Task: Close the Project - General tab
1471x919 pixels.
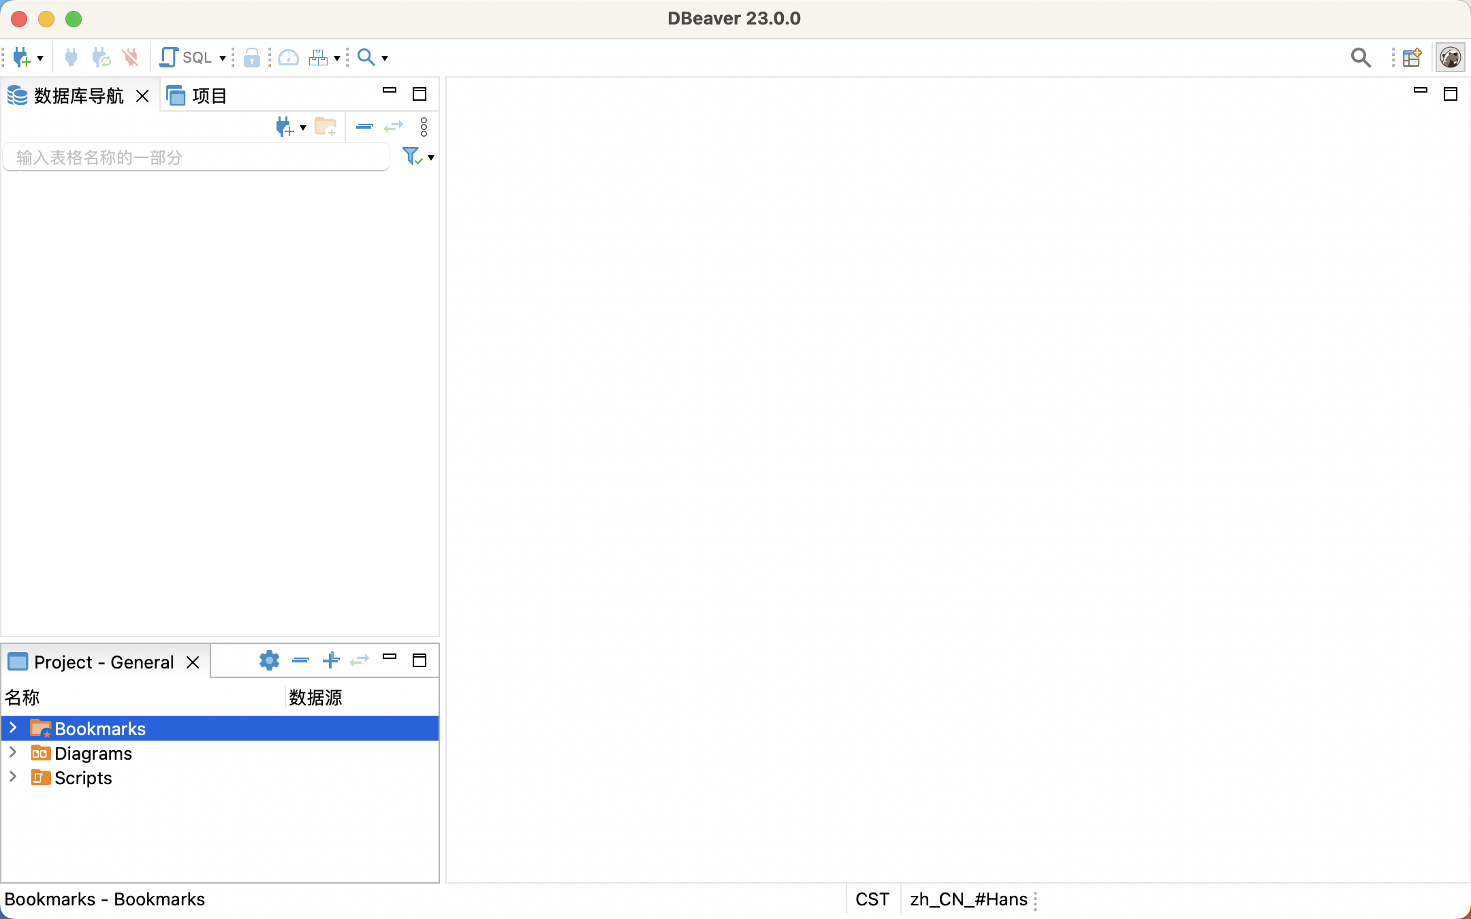Action: point(193,662)
